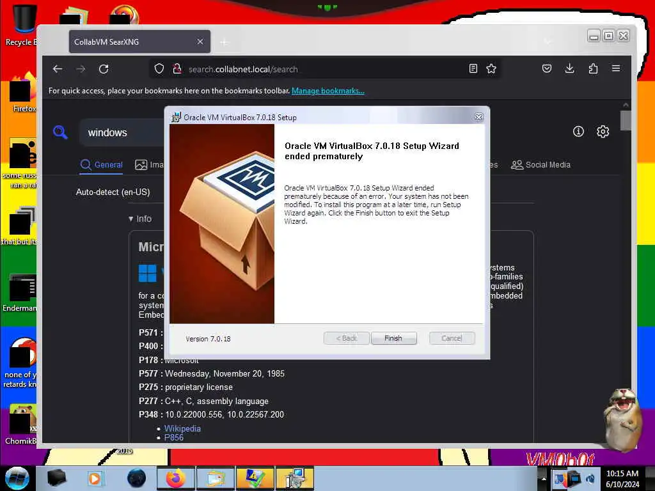Viewport: 655px width, 491px height.
Task: Show hidden system tray icons arrow
Action: (544, 478)
